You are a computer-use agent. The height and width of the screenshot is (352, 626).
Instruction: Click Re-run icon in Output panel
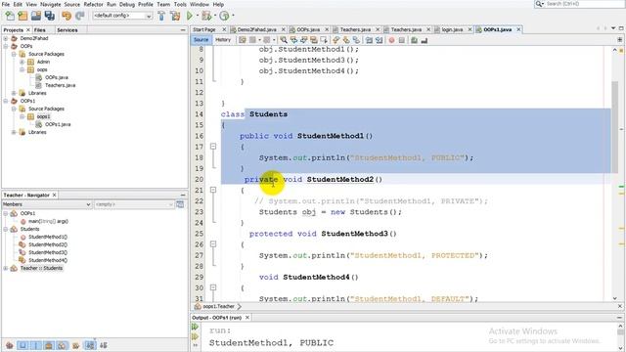[x=195, y=327]
